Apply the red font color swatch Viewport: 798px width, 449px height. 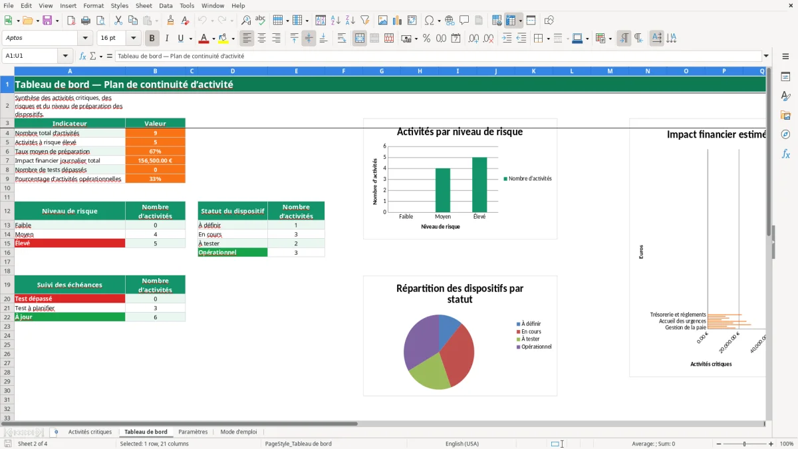tap(204, 39)
